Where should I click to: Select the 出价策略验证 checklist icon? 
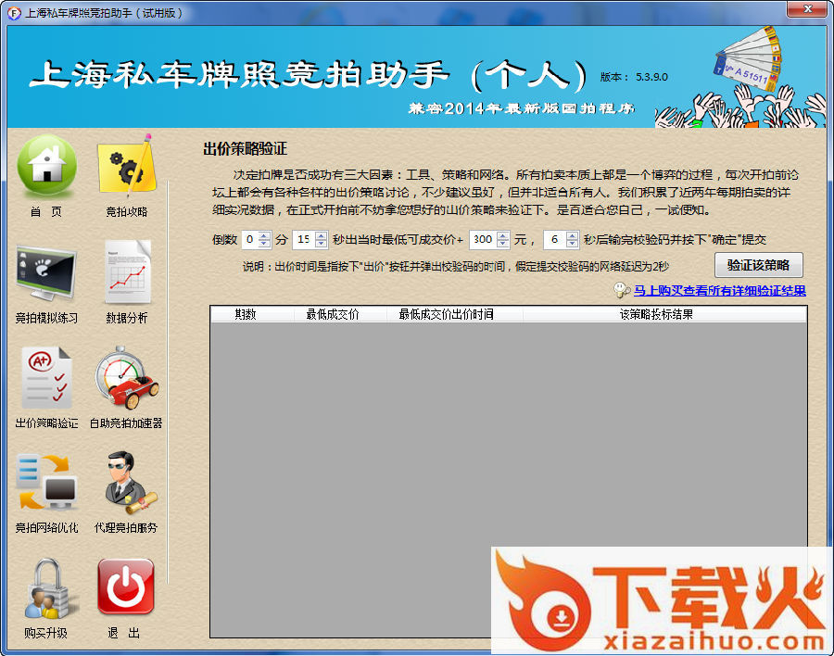point(46,380)
